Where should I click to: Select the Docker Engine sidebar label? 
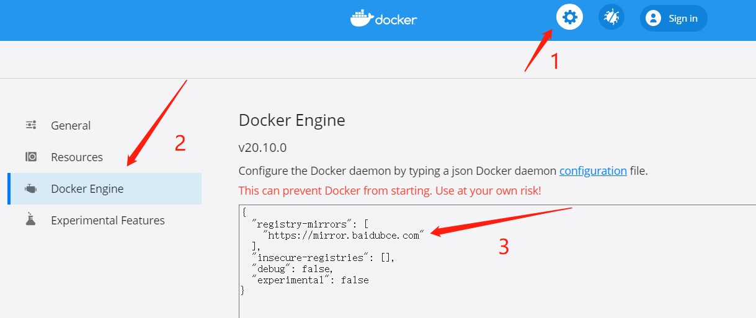pos(87,189)
